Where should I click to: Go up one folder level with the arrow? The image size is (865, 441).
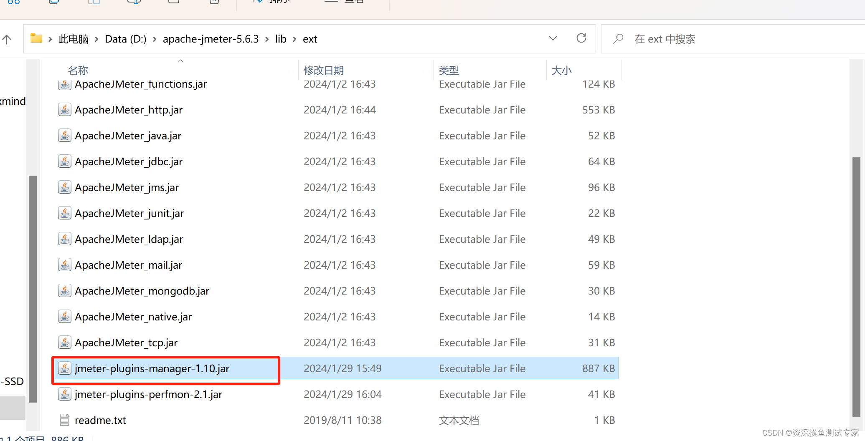[7, 40]
